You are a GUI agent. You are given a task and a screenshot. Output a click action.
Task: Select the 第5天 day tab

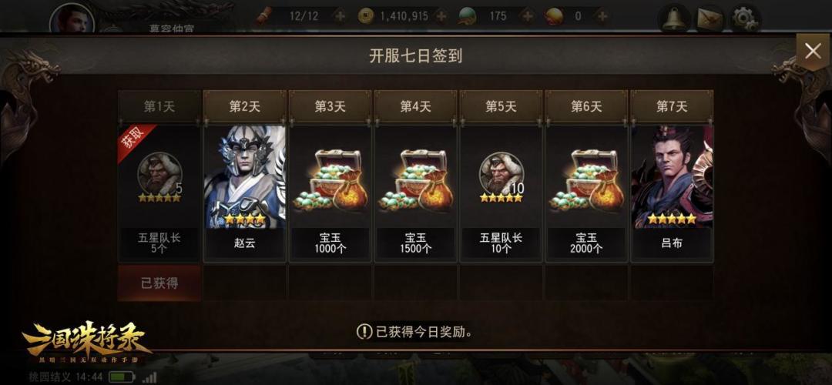coord(501,106)
